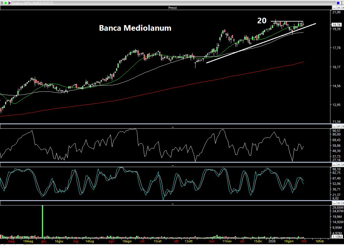Minimize the RSI oscillator panel
Image resolution: width=344 pixels, height=245 pixels.
click(334, 127)
